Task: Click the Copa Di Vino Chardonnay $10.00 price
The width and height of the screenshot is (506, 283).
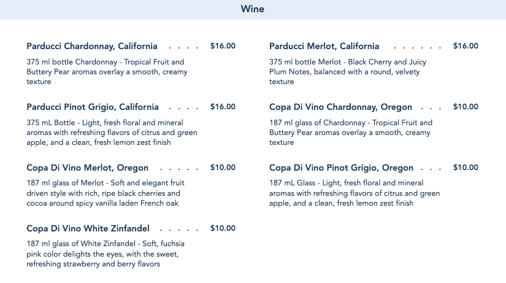Action: click(x=466, y=107)
